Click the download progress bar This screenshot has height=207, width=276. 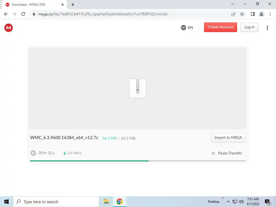point(138,161)
